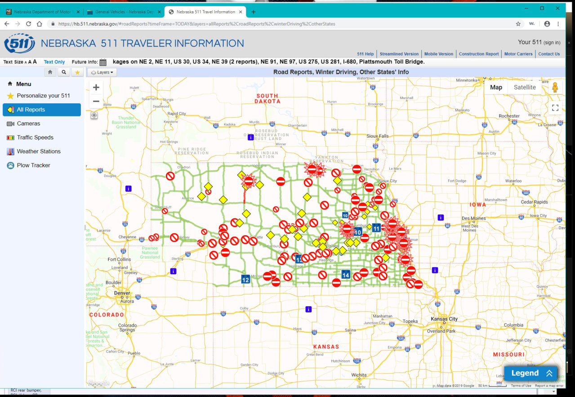Open the Mobile Version link

[x=439, y=54]
